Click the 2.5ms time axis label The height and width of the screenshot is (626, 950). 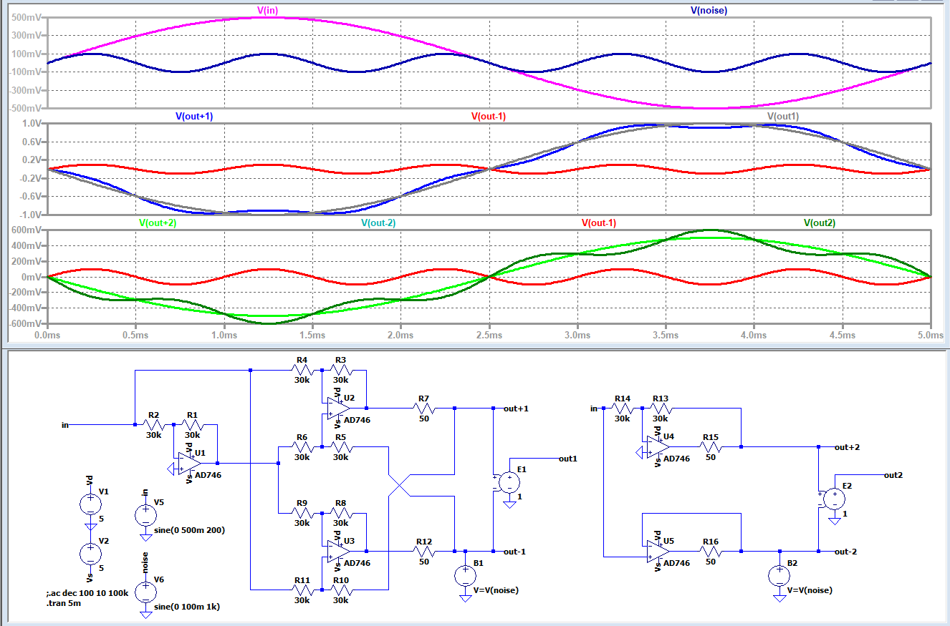489,334
